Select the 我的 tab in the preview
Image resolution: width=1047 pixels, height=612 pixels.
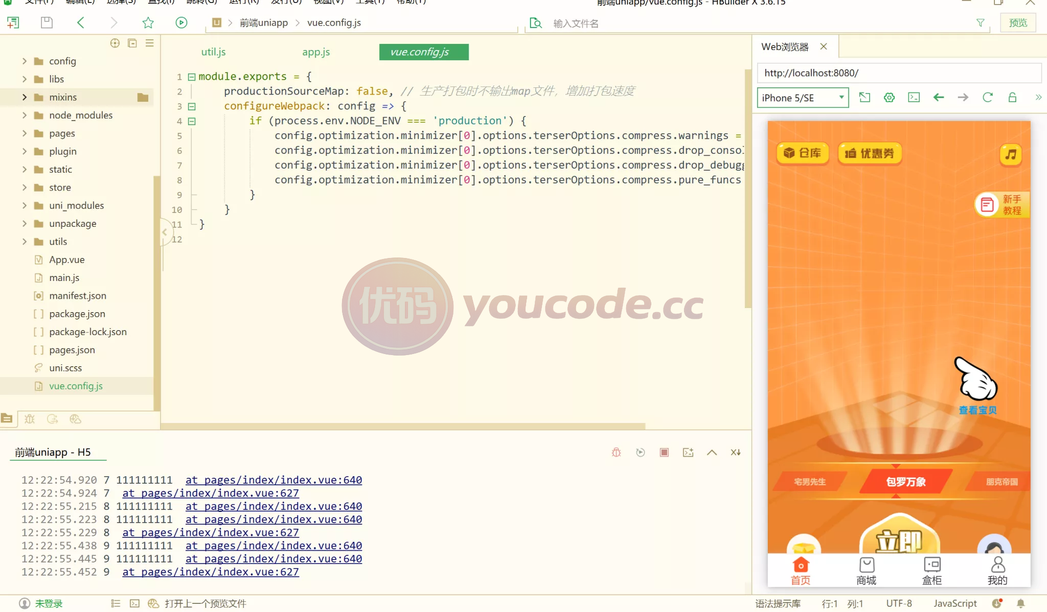997,571
